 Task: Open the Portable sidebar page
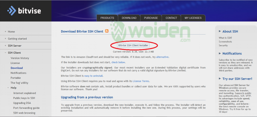pyautogui.click(x=16, y=78)
